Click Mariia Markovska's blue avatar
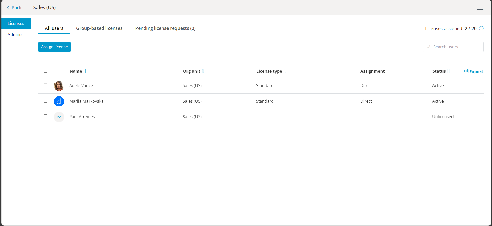Screen dimensions: 492x226 point(59,101)
